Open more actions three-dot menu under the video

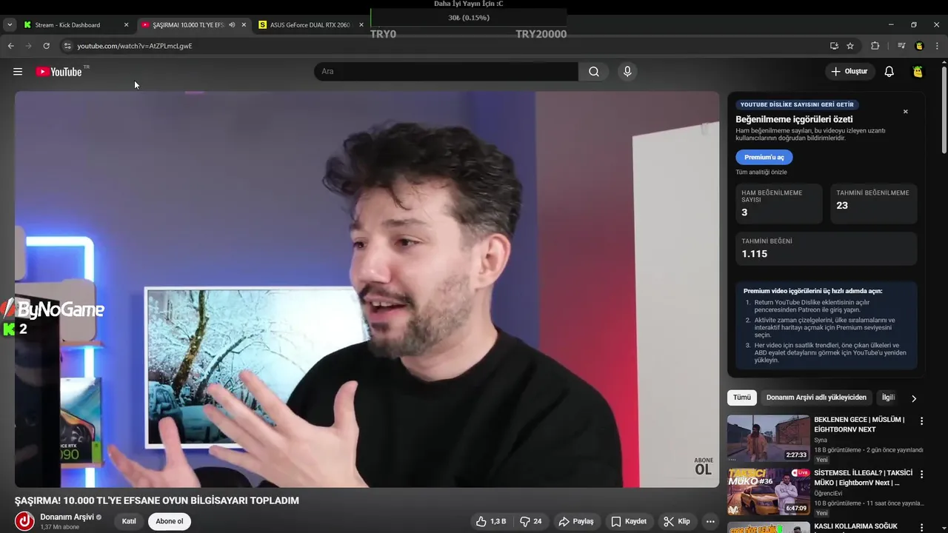710,521
